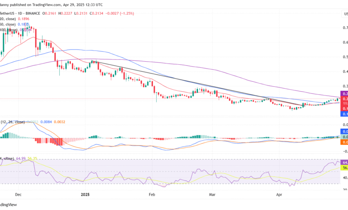Click the Dec label on time axis
The width and height of the screenshot is (348, 210).
click(18, 195)
